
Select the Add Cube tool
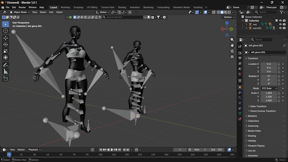coord(6,79)
